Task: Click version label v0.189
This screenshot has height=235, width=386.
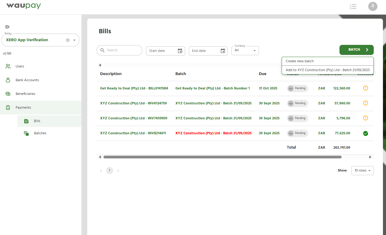Action: pos(7,53)
